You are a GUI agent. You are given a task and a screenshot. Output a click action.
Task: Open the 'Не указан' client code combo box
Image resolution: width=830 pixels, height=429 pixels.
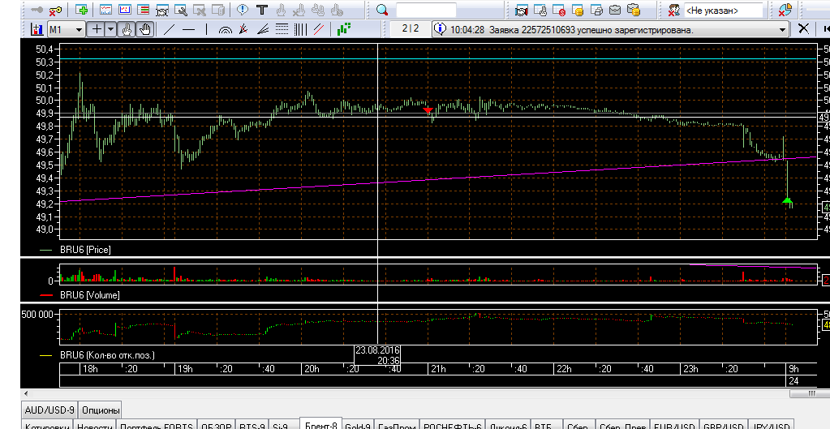[724, 10]
